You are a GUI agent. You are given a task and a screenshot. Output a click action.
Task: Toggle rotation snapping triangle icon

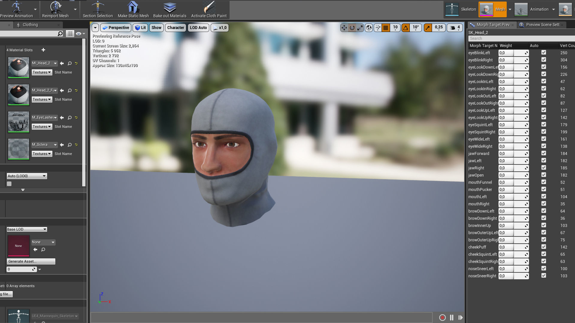(405, 28)
